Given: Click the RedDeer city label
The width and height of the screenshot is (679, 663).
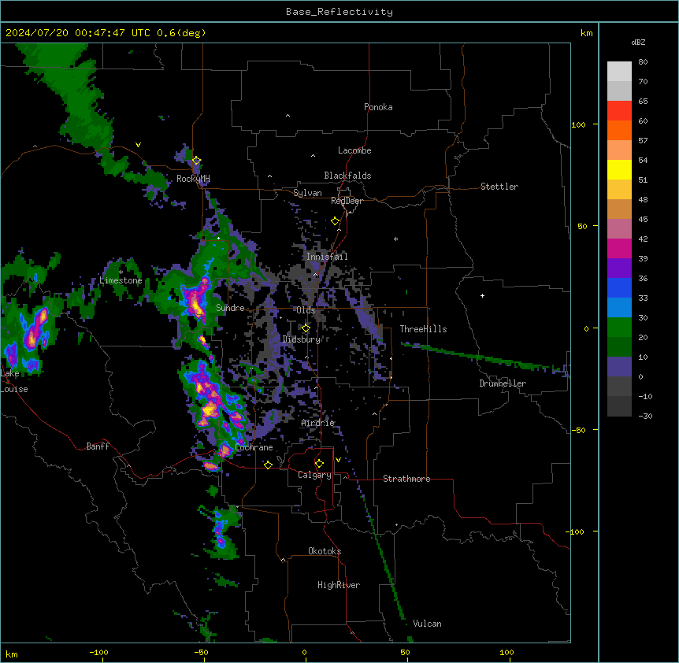Looking at the screenshot, I should click(x=347, y=201).
